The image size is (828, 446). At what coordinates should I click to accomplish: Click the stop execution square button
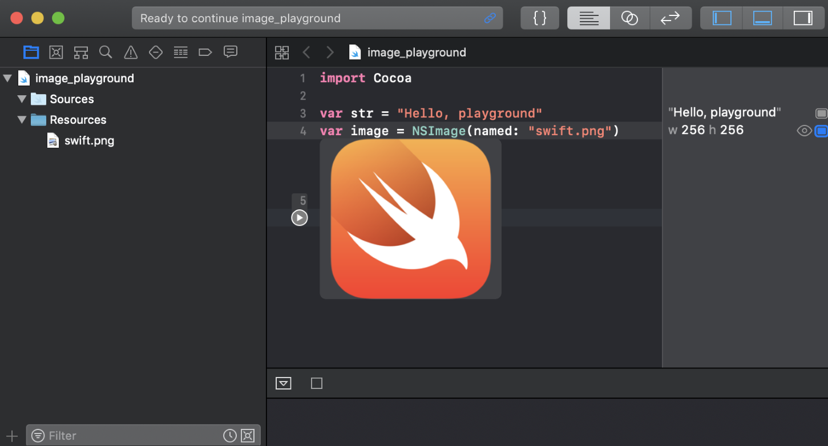tap(317, 383)
